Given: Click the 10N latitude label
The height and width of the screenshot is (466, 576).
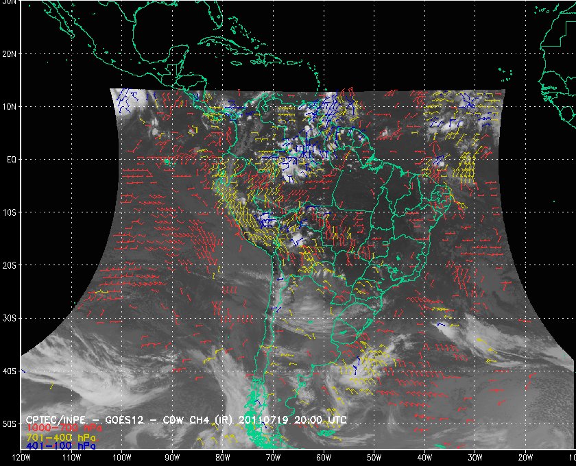Looking at the screenshot, I should tap(9, 107).
